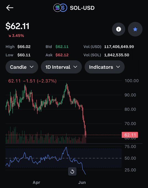Image resolution: width=148 pixels, height=188 pixels.
Task: Open the SOL-USD info icon
Action: [118, 29]
